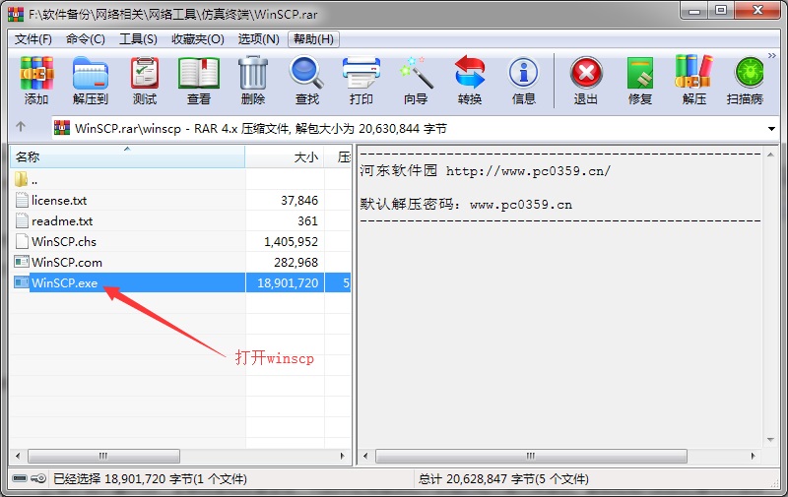The height and width of the screenshot is (497, 788).
Task: Launch the 向导 (Wizard) wand icon
Action: 416,74
